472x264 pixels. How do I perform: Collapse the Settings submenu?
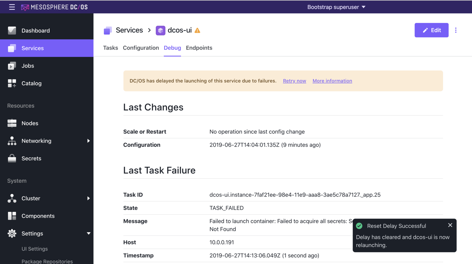88,234
